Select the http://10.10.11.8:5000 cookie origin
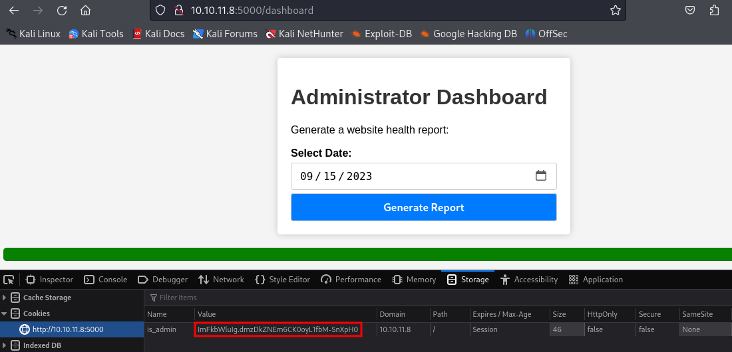The image size is (732, 352). click(68, 329)
